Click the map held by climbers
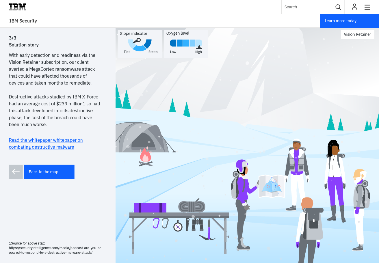 [x=272, y=186]
